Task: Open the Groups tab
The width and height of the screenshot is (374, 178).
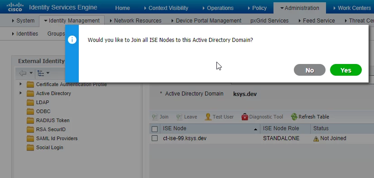Action: [x=56, y=34]
